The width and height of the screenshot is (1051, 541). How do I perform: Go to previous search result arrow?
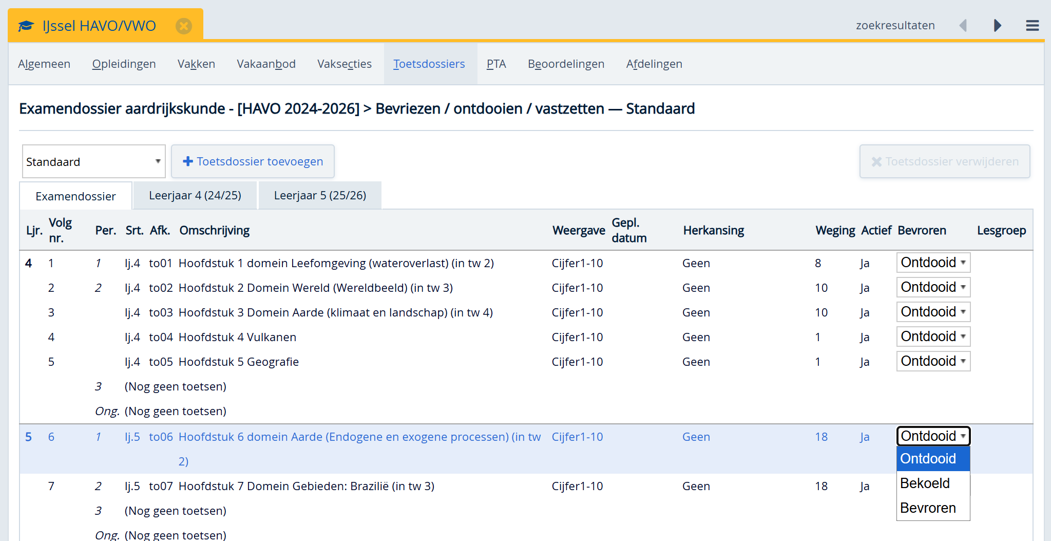click(963, 26)
